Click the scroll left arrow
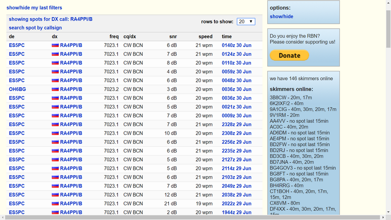This screenshot has height=220, width=391. (x=2, y=217)
